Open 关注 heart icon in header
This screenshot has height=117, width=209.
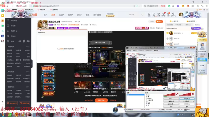[154, 14]
